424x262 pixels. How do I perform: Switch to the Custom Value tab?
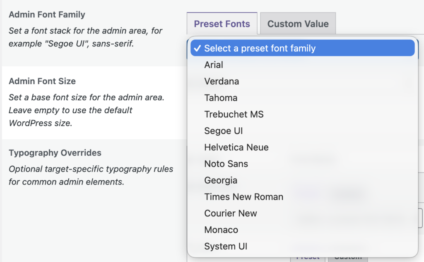pyautogui.click(x=297, y=24)
